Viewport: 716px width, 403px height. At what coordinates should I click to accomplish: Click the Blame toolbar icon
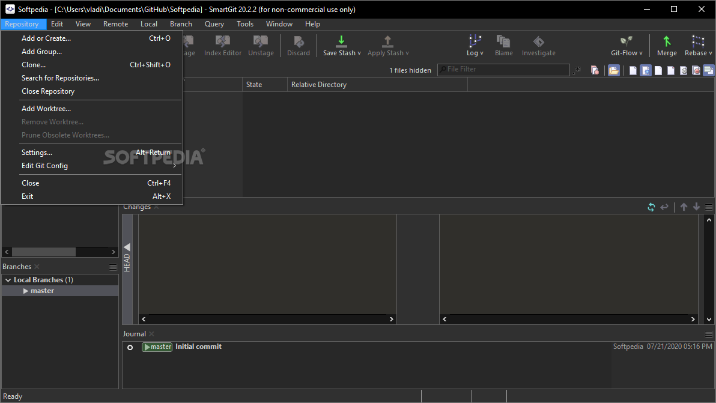coord(503,41)
